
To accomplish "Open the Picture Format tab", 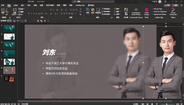I will coord(91,5).
